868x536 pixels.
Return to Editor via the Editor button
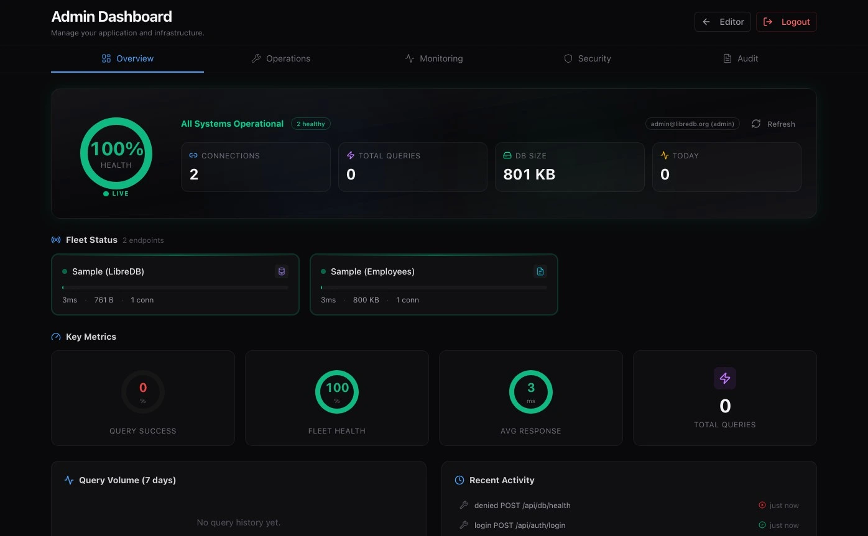coord(723,22)
